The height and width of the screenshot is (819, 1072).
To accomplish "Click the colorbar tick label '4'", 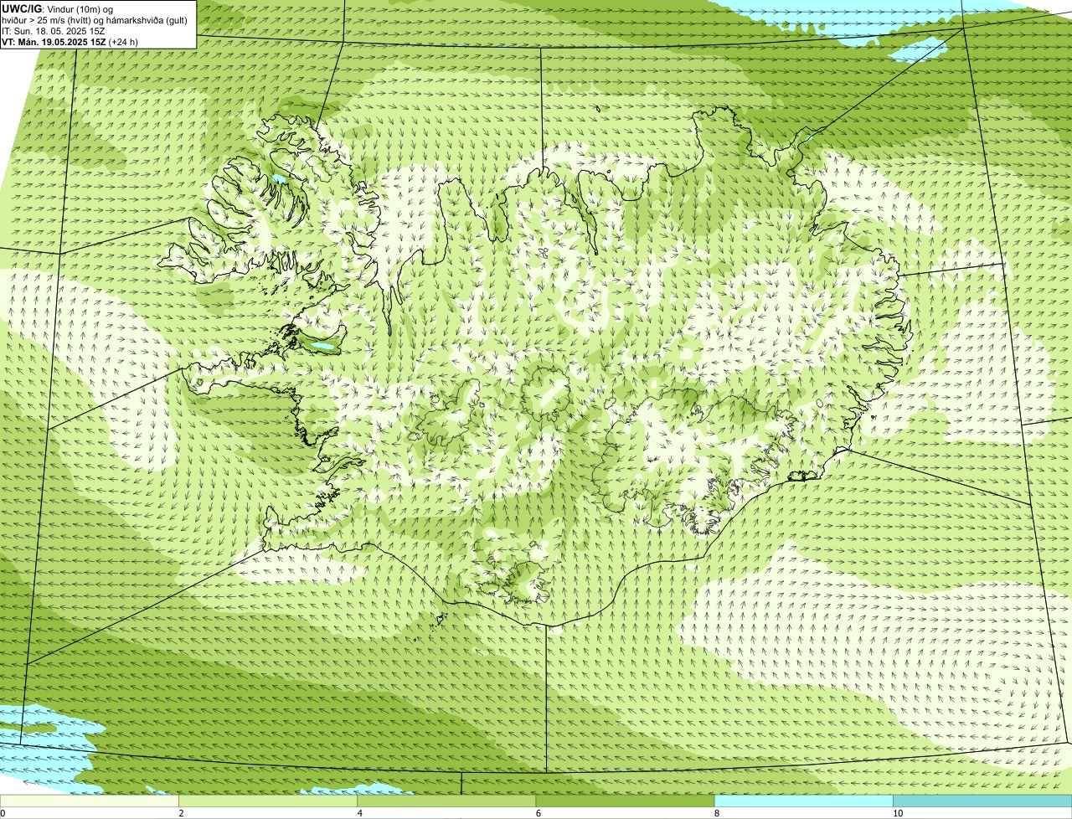I will pos(359,813).
